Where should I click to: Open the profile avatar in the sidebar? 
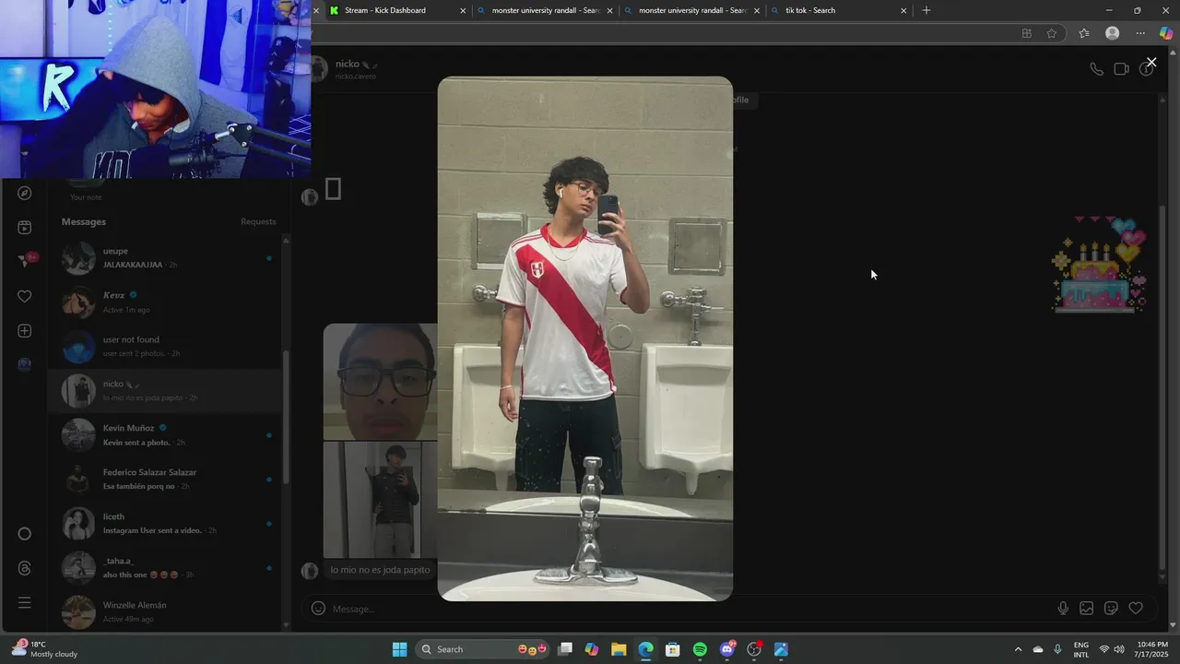(x=25, y=364)
